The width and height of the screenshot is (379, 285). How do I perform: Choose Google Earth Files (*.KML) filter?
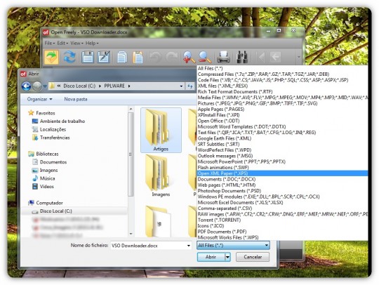pos(282,138)
